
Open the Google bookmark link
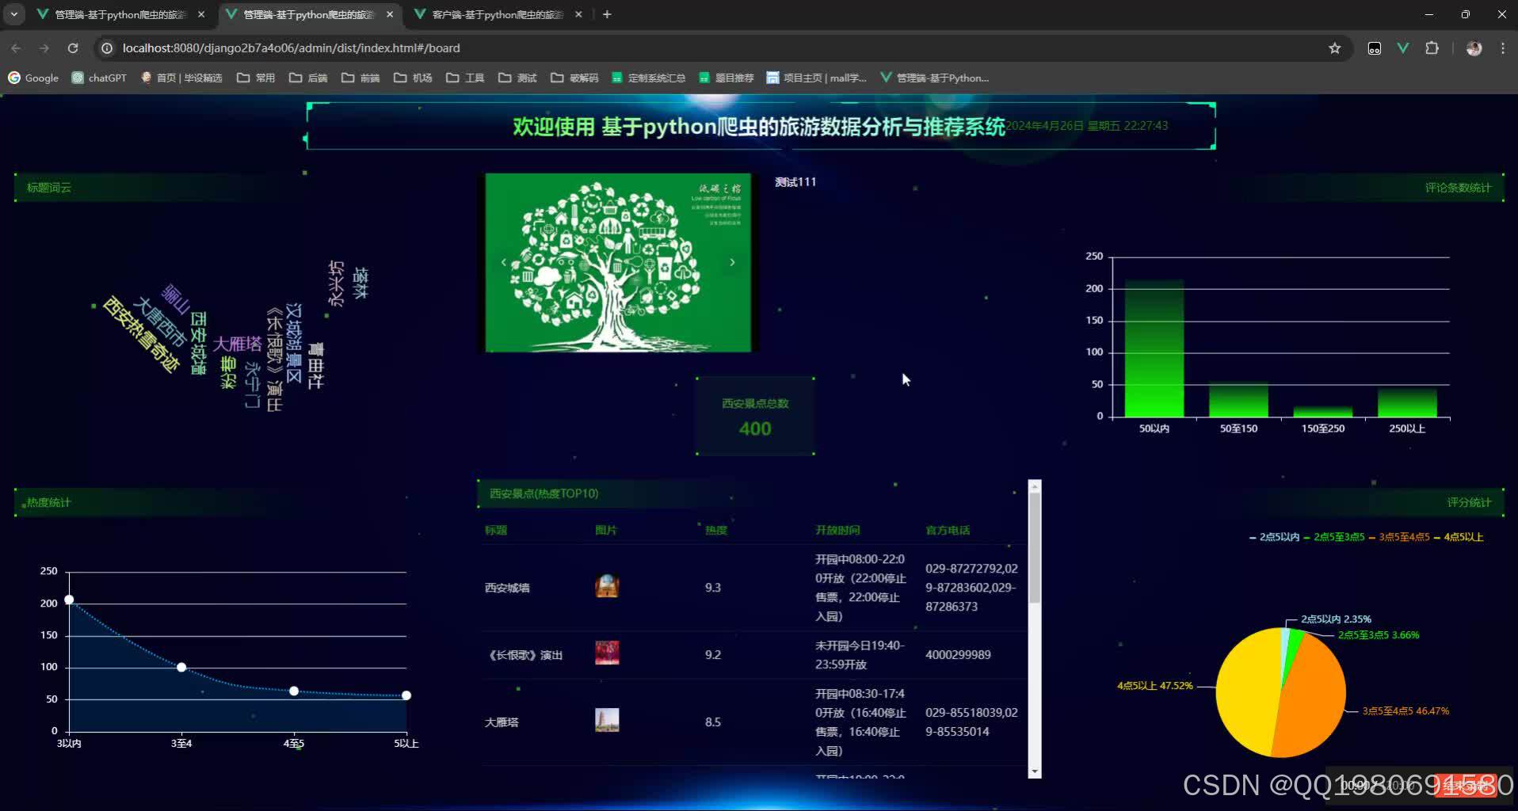(x=33, y=77)
